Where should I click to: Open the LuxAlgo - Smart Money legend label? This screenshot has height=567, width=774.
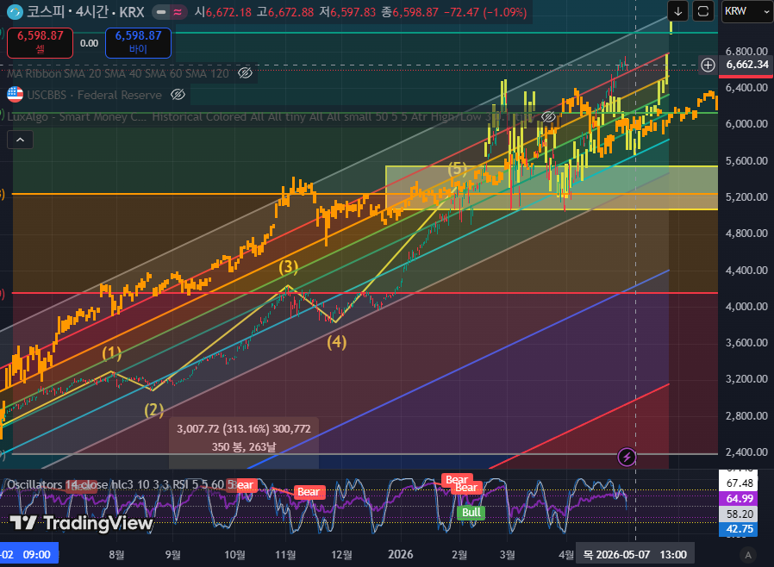(272, 117)
